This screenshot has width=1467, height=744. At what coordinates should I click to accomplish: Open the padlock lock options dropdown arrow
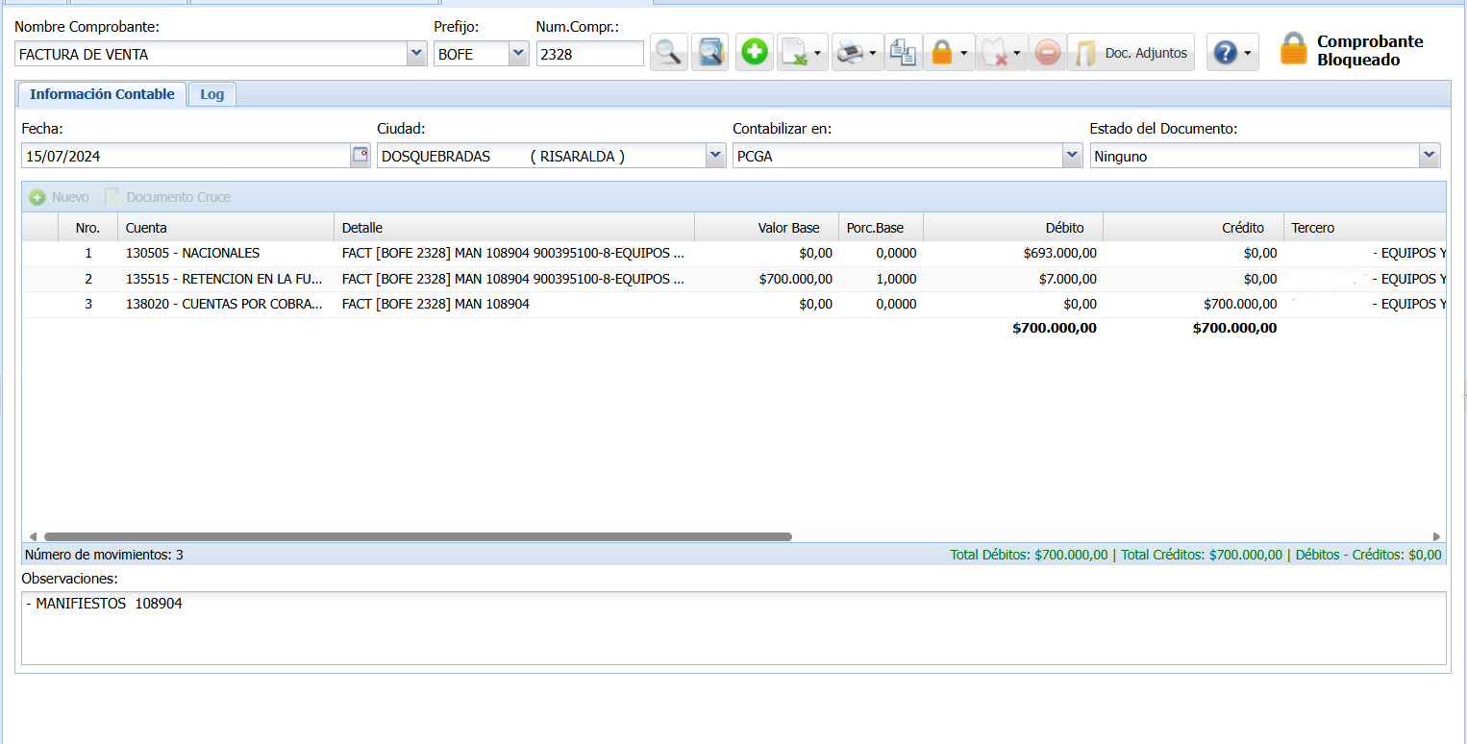[x=964, y=54]
